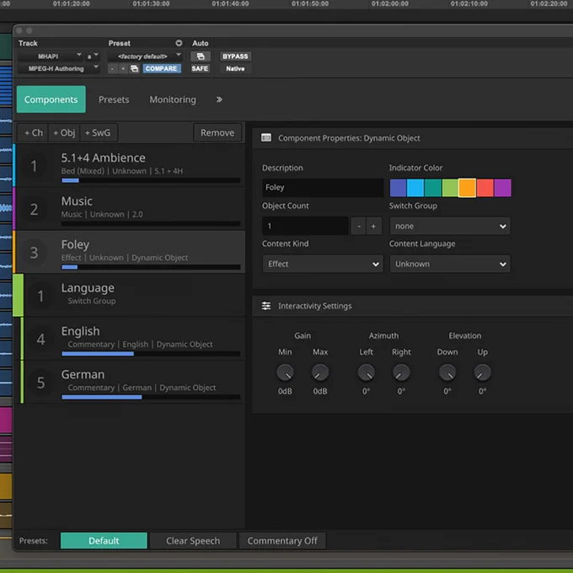Click the 01:02:00:00 timeline ruler mark
573x573 pixels.
390,3
